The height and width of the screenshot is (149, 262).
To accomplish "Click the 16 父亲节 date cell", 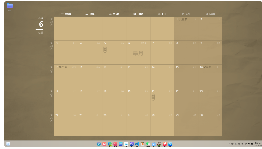I will point(210,76).
